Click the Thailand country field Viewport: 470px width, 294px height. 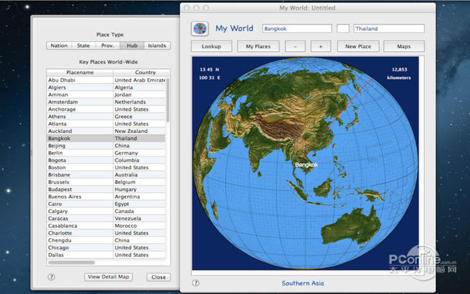click(x=389, y=29)
